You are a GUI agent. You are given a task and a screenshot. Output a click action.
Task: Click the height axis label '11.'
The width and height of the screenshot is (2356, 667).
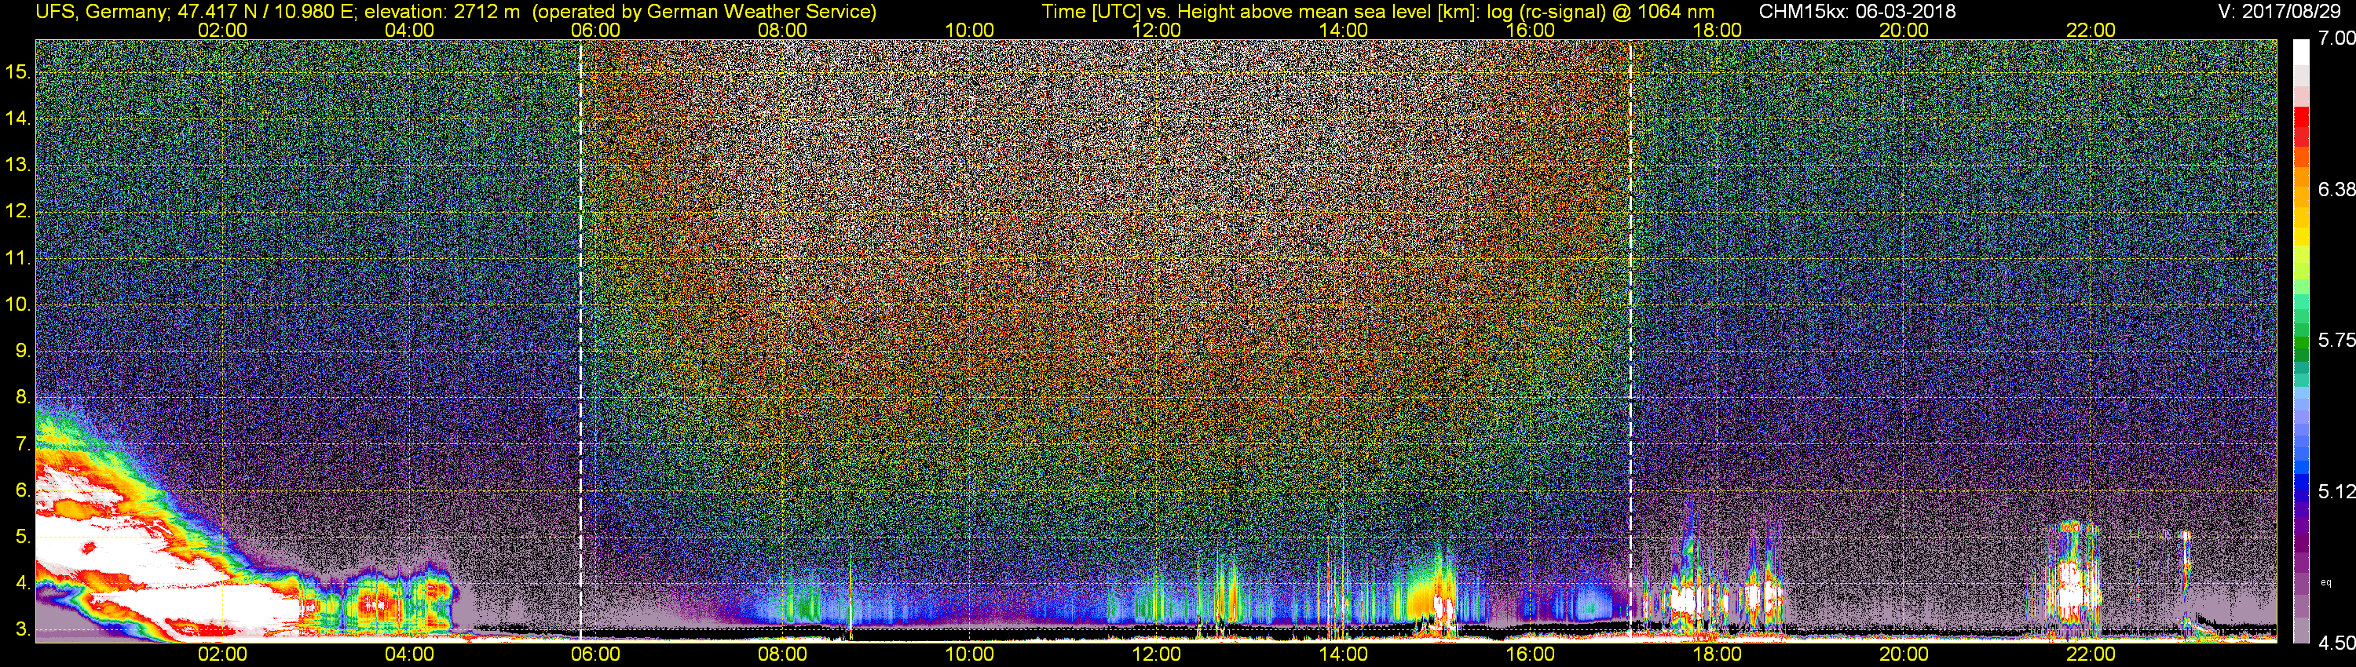pyautogui.click(x=18, y=257)
